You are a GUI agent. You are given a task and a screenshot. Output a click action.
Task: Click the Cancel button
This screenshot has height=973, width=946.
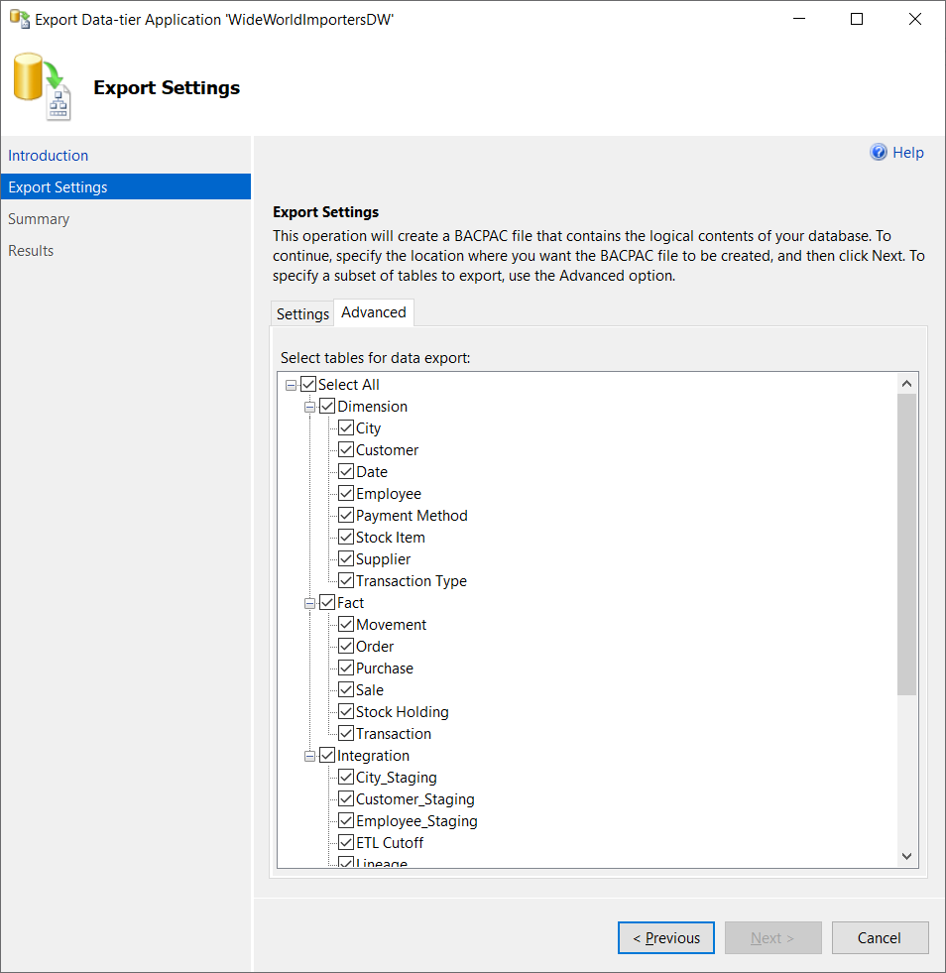click(x=880, y=937)
